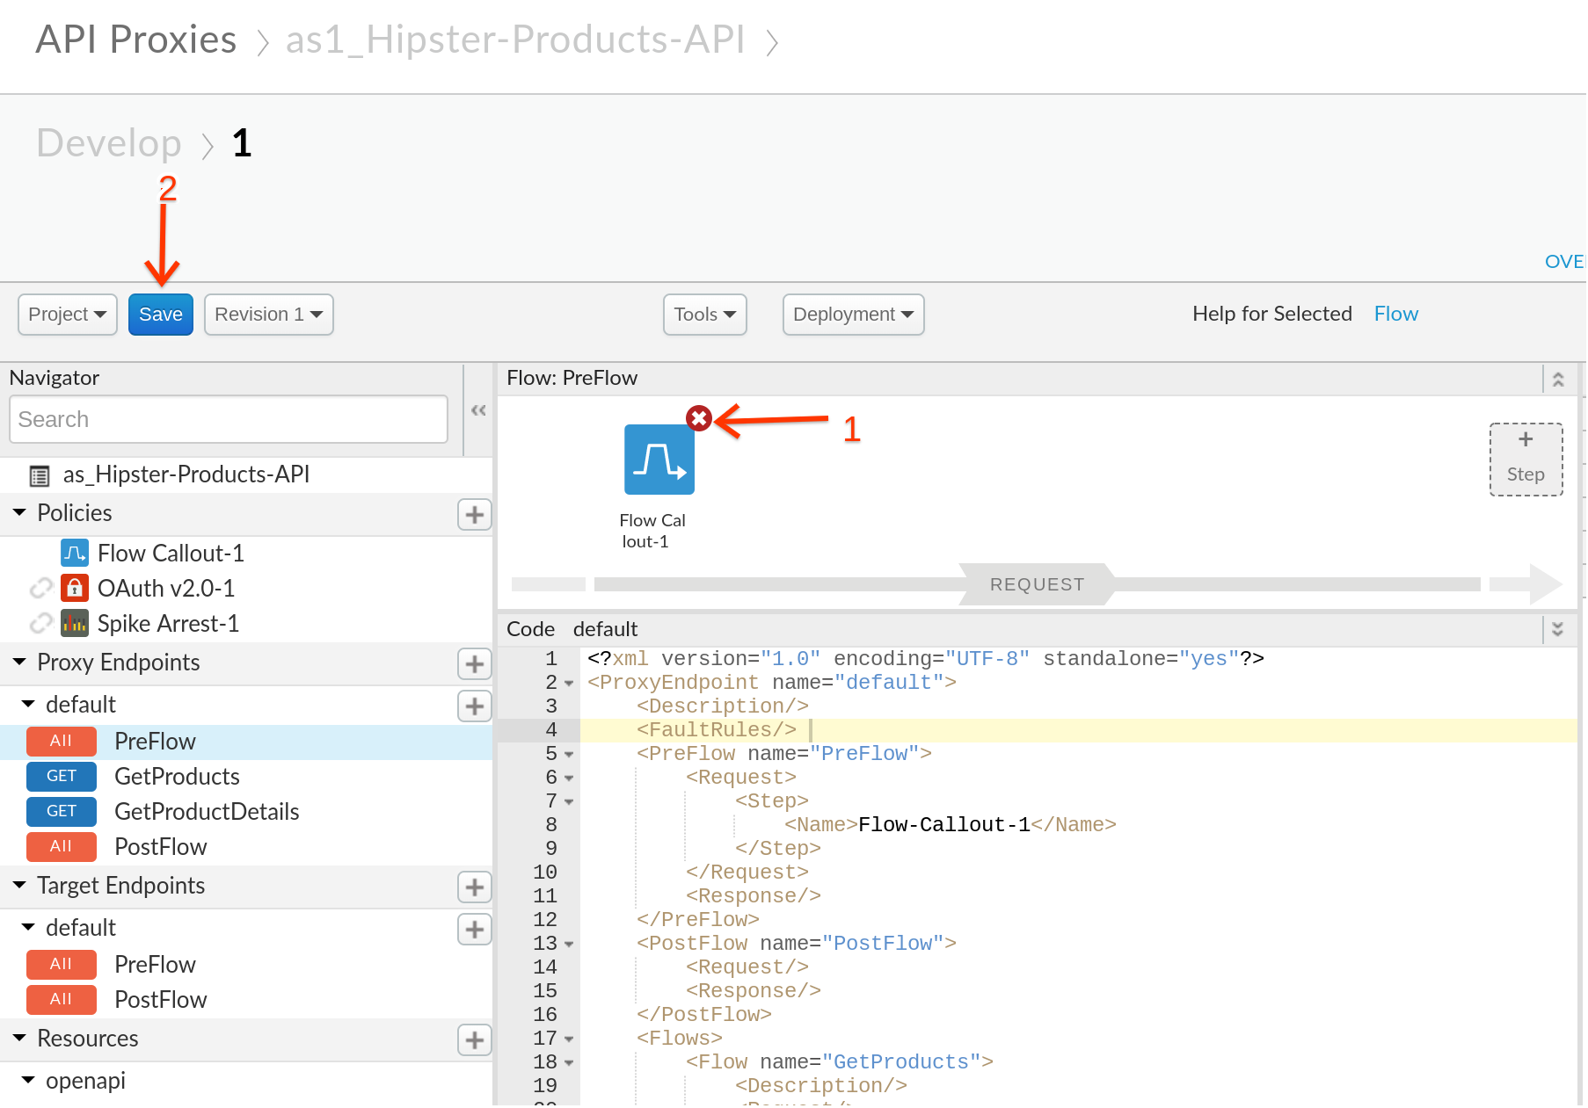Add a new policy with plus icon
This screenshot has height=1108, width=1588.
pyautogui.click(x=475, y=515)
